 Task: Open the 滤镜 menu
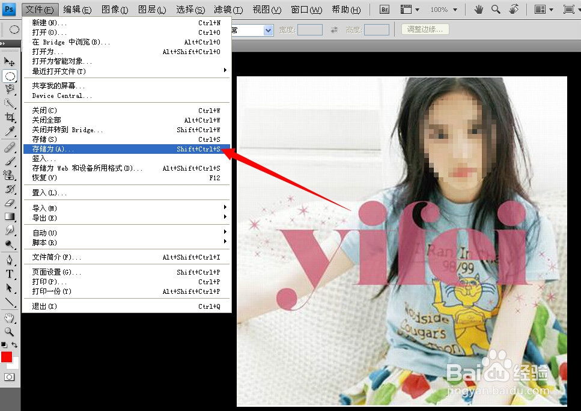click(x=228, y=10)
